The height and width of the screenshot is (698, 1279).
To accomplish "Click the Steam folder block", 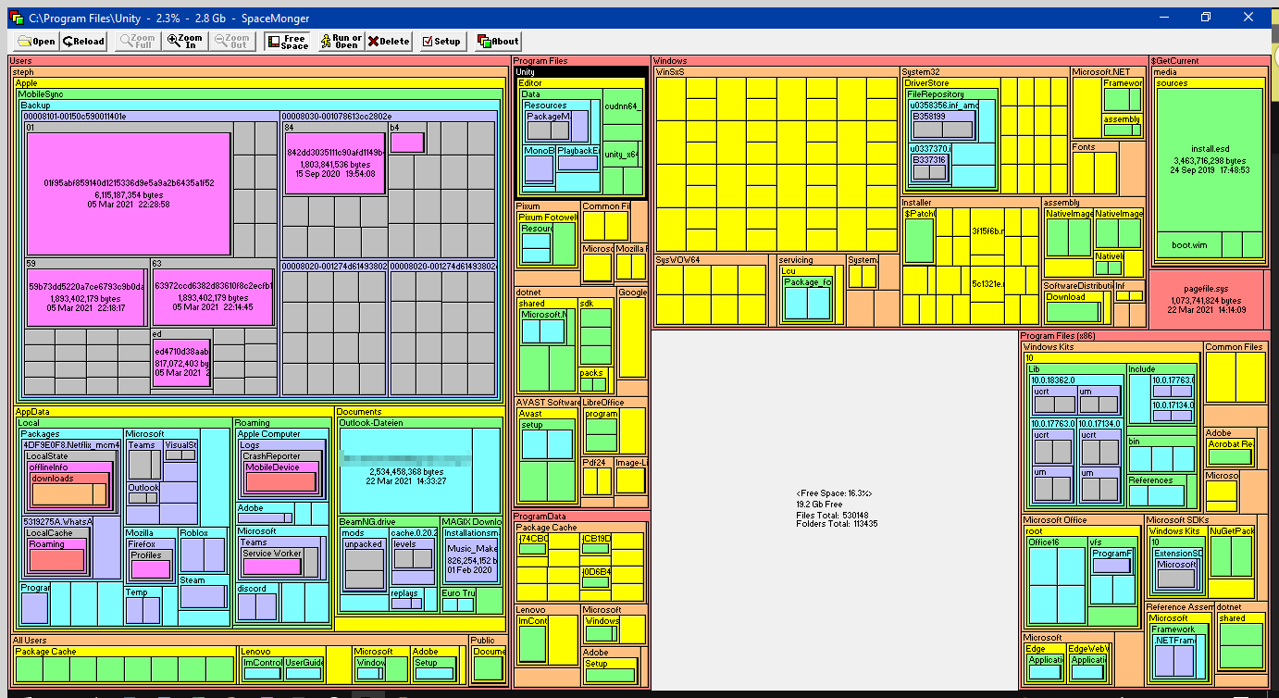I will click(203, 592).
